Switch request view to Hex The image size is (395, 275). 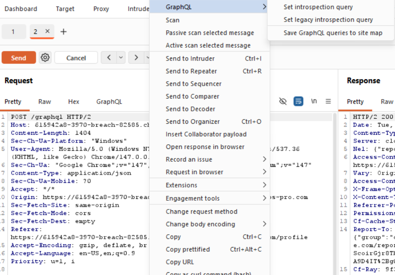tap(73, 102)
